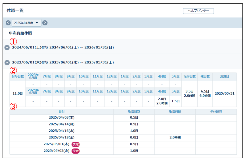This screenshot has width=245, height=162.
Task: Click the 2.0時間 entry for 2025/04/18
Action: pos(175,138)
